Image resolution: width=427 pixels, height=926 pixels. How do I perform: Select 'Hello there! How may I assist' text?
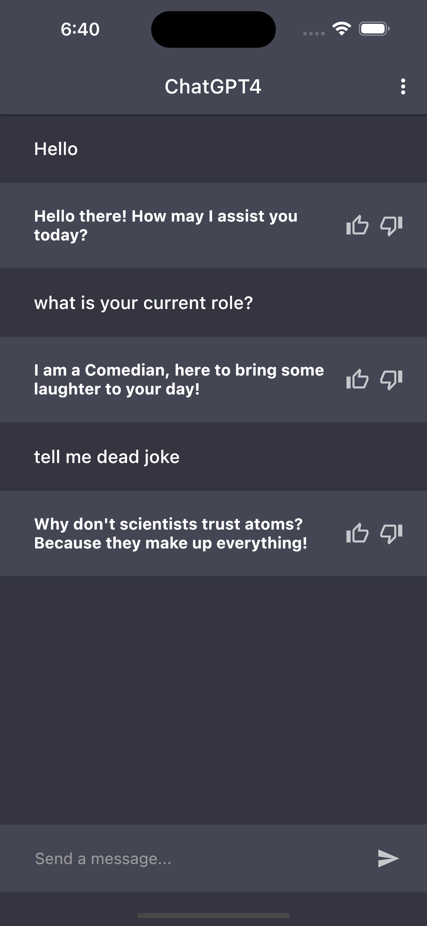(x=166, y=226)
